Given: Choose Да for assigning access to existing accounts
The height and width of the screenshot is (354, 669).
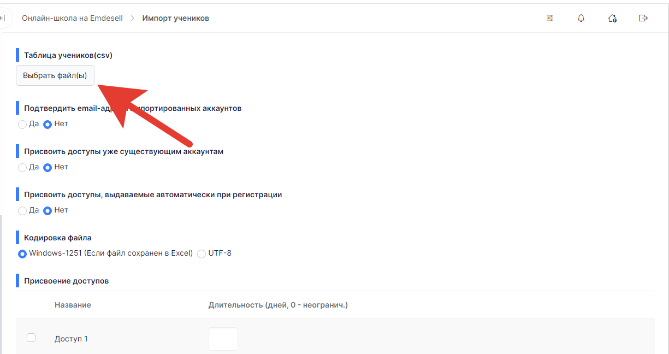Looking at the screenshot, I should point(22,167).
